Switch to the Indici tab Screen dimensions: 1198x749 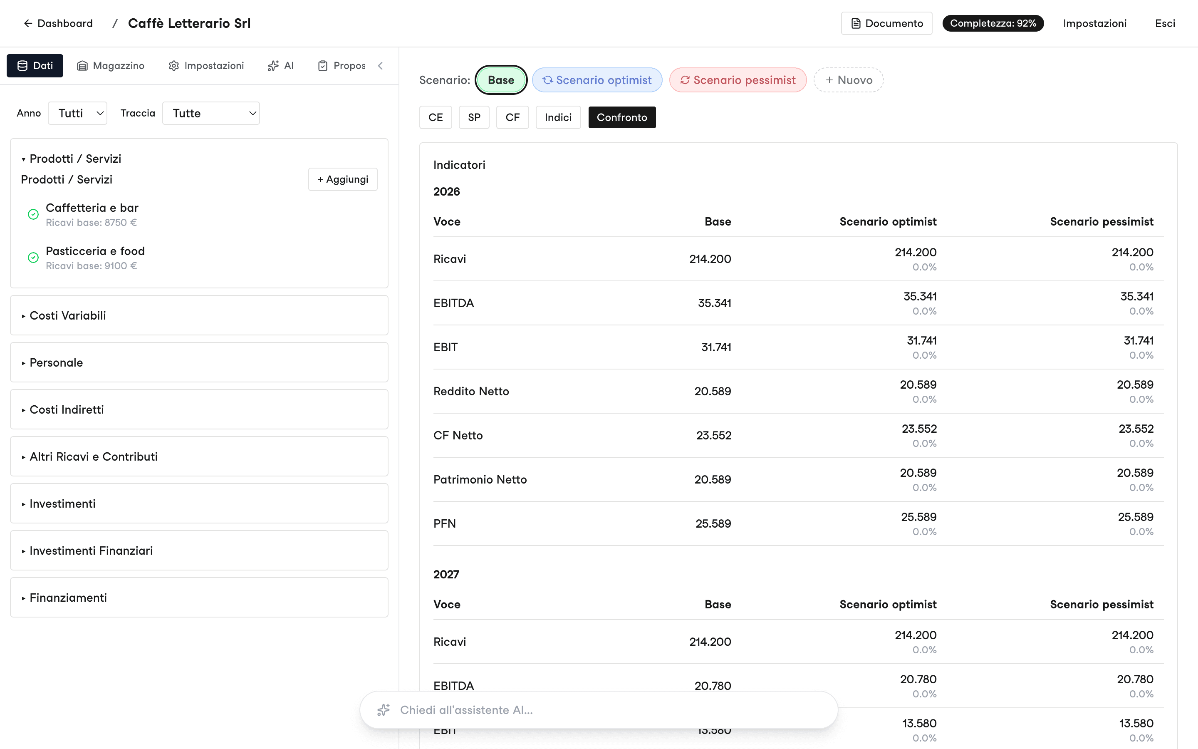point(558,117)
